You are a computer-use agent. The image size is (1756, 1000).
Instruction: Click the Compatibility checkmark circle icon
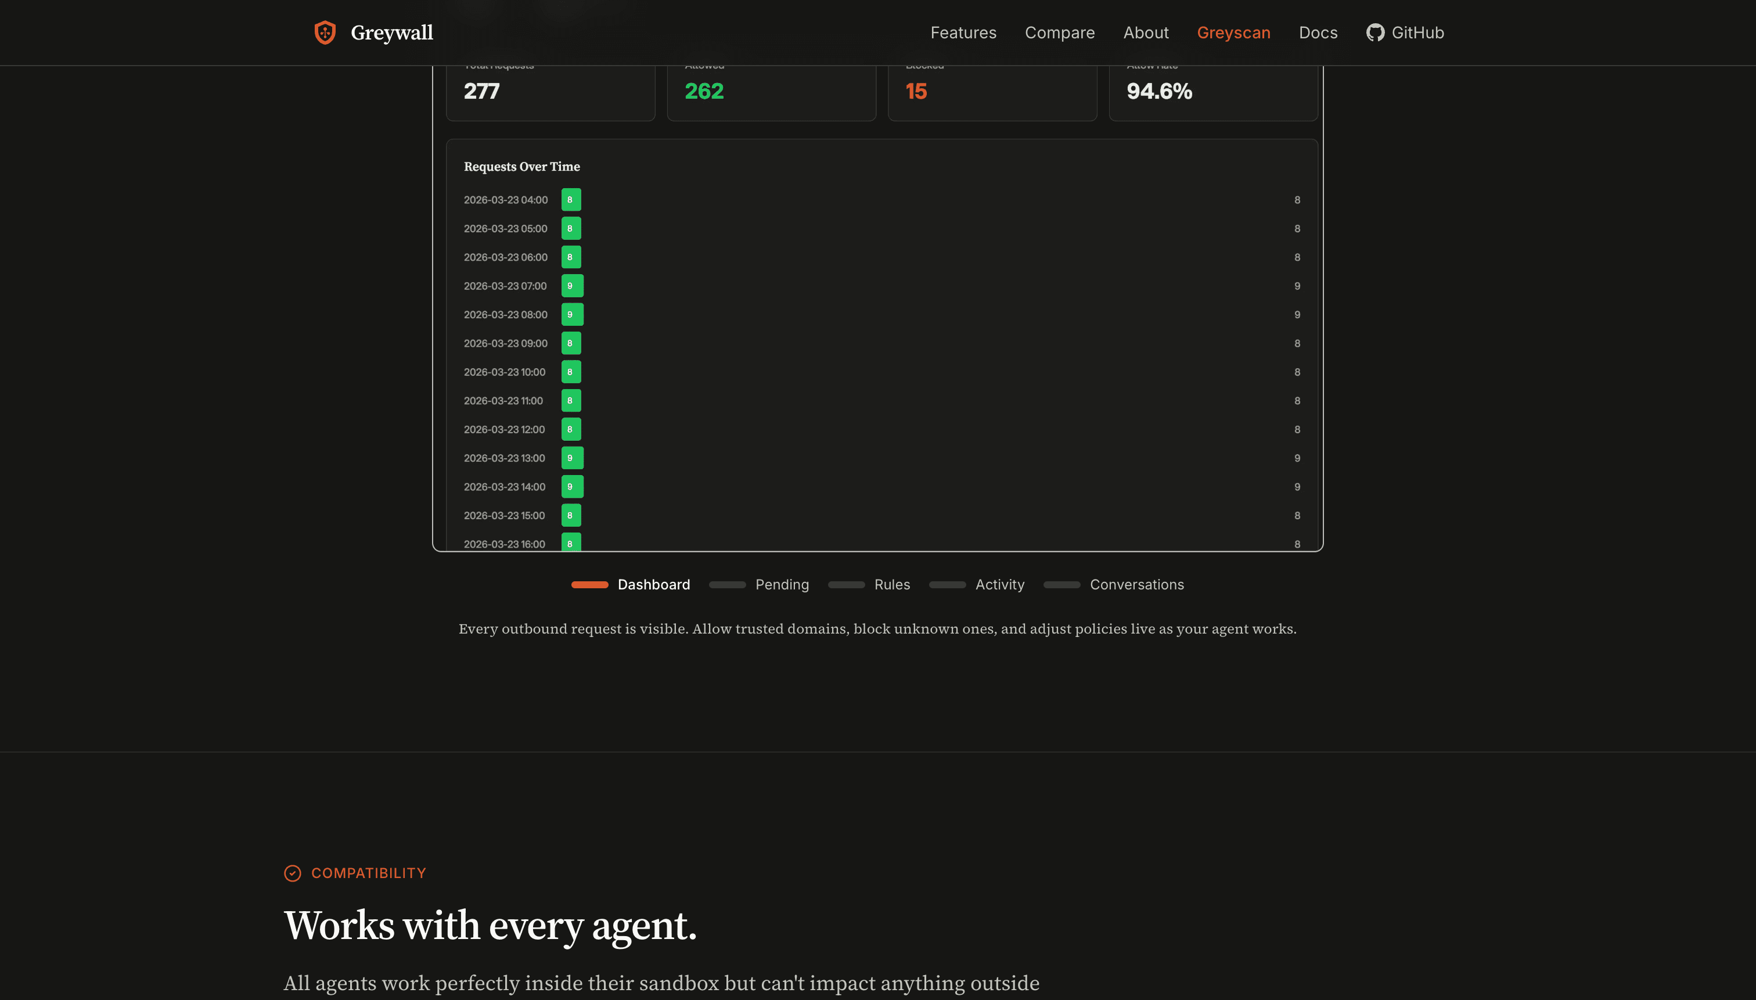(x=293, y=873)
